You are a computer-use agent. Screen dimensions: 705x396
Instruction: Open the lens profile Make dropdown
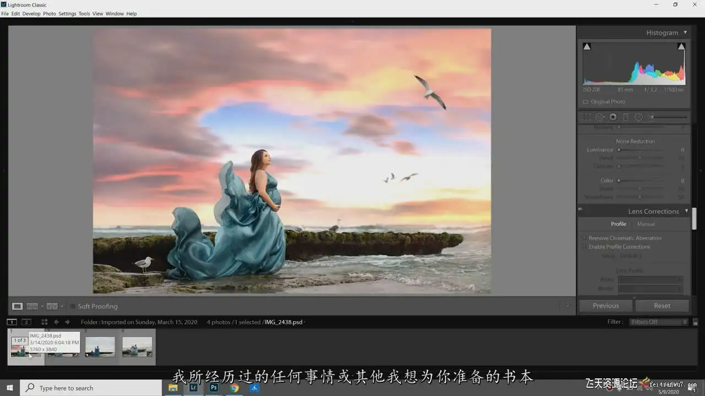coord(650,280)
